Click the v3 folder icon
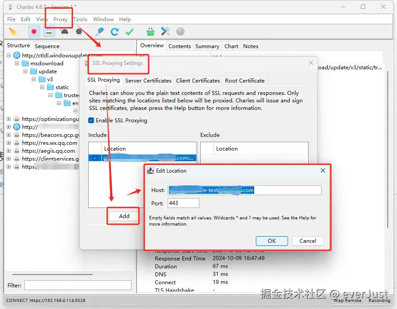397x309 pixels. click(x=42, y=79)
